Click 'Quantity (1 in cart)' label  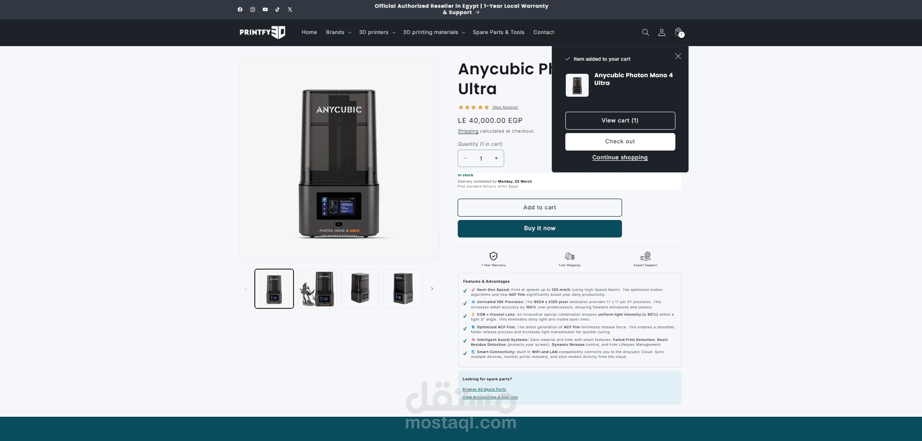480,144
